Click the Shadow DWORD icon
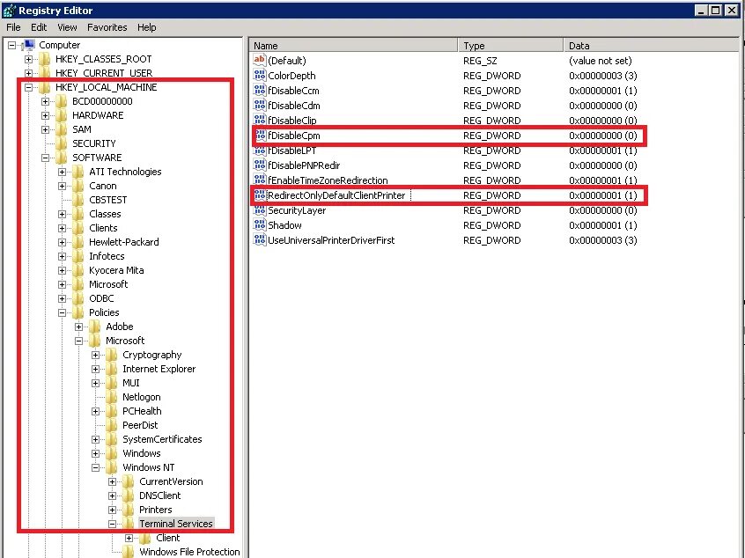 pos(260,225)
